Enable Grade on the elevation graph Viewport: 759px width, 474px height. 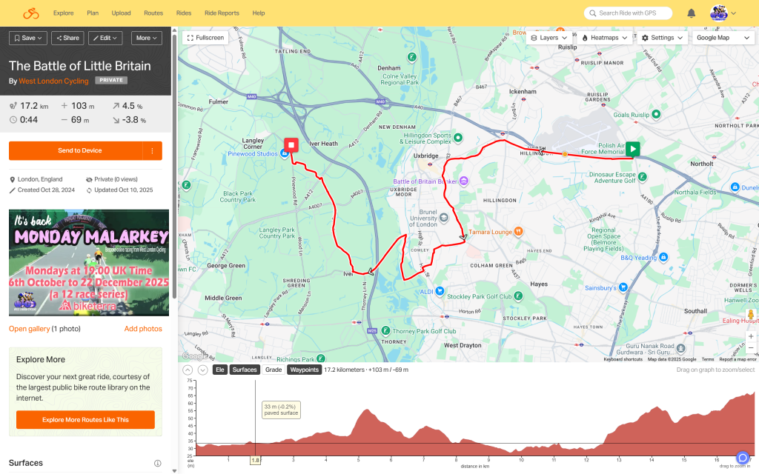[274, 370]
